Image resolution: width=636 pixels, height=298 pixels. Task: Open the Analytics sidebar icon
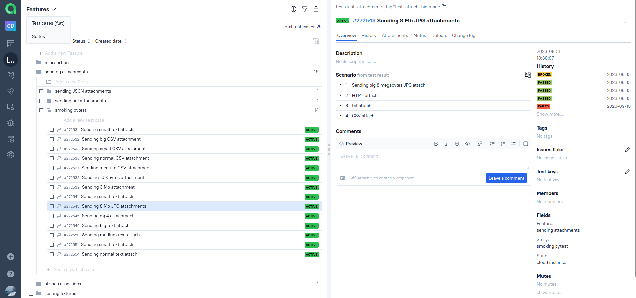click(x=10, y=107)
